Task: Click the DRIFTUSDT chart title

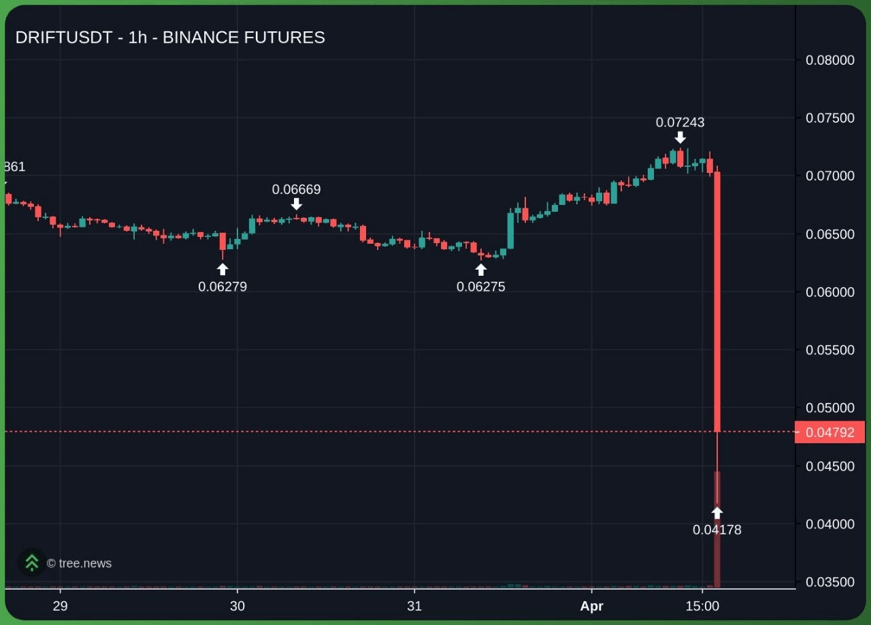Action: (170, 37)
